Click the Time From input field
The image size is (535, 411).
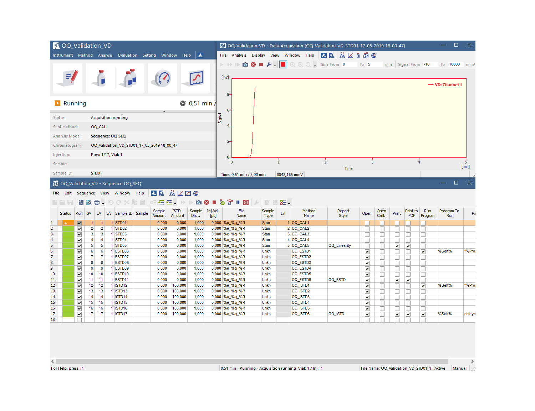tap(349, 64)
